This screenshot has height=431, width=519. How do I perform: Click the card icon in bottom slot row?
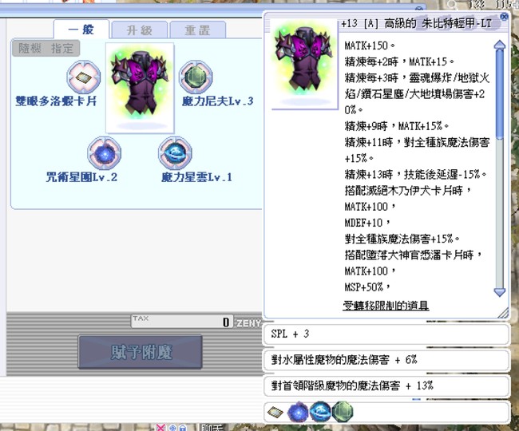click(276, 412)
